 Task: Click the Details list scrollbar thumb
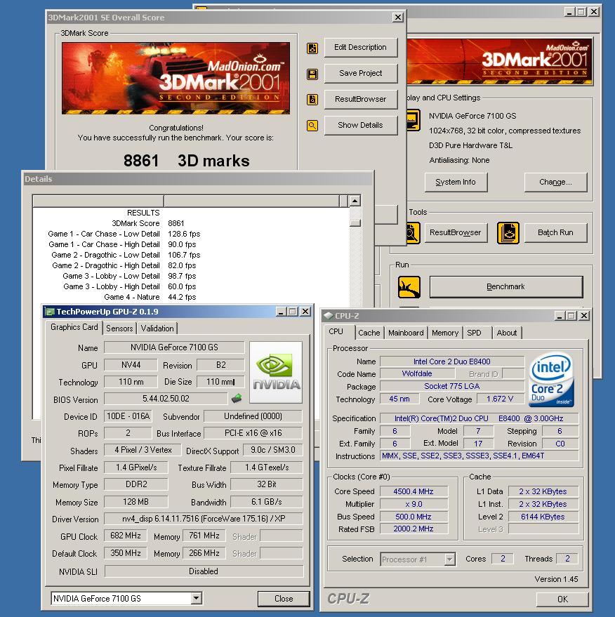pyautogui.click(x=355, y=223)
